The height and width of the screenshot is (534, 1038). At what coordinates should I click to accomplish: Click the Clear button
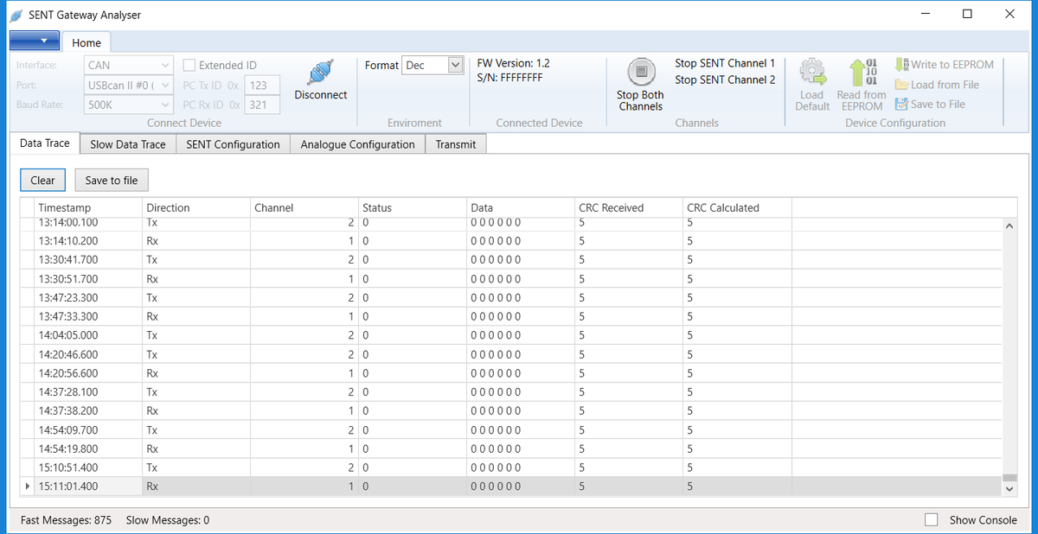click(42, 180)
